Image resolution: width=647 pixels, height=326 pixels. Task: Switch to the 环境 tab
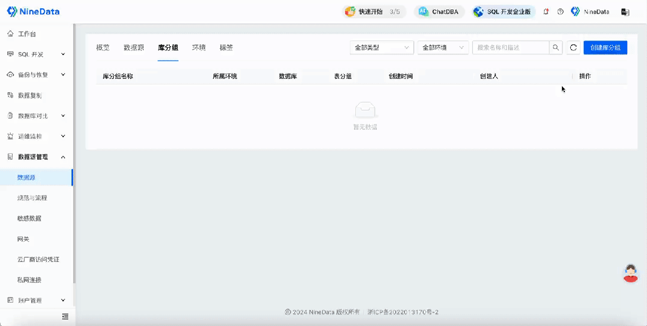click(x=199, y=47)
